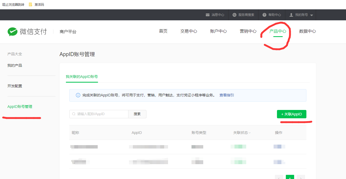Expand the 我的账号 dropdown arrow
Screen dimensions: 346x179
[312, 15]
